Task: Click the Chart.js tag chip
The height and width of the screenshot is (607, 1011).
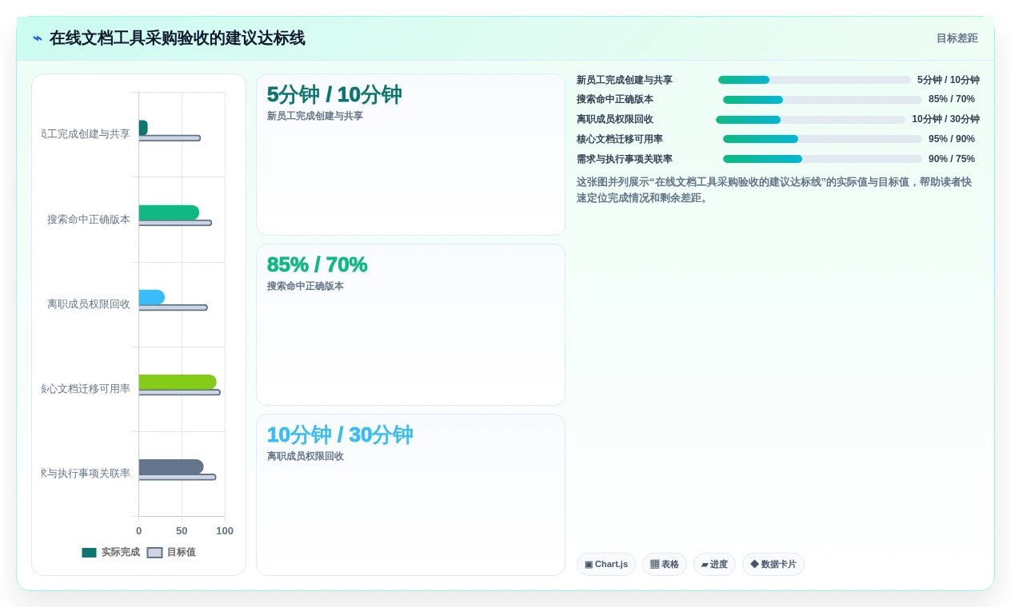Action: pyautogui.click(x=606, y=564)
